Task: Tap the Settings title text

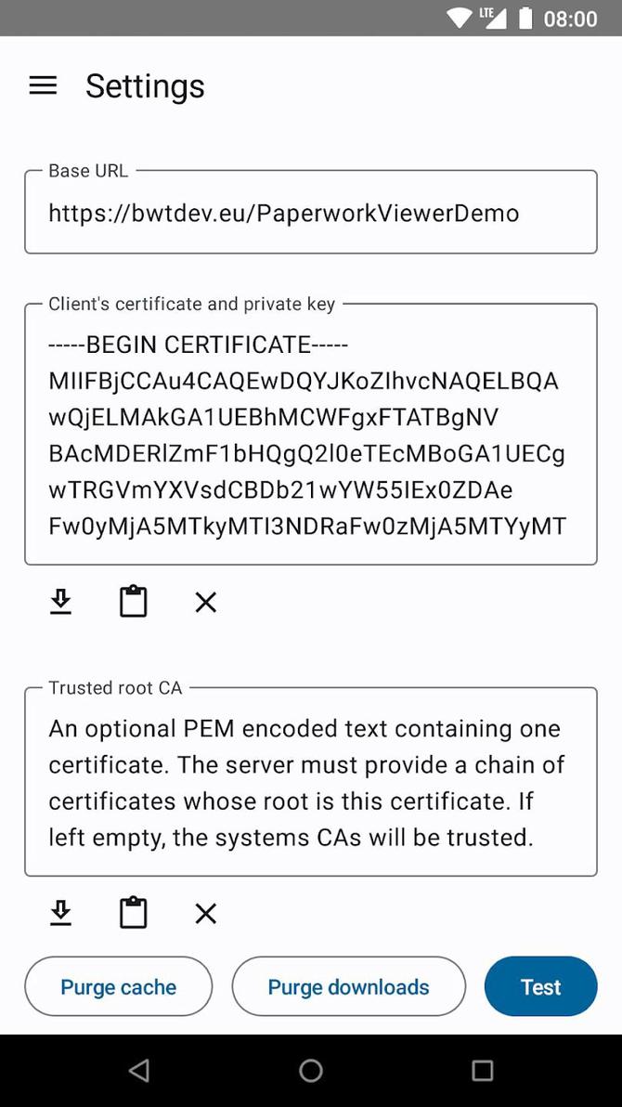Action: (x=145, y=85)
